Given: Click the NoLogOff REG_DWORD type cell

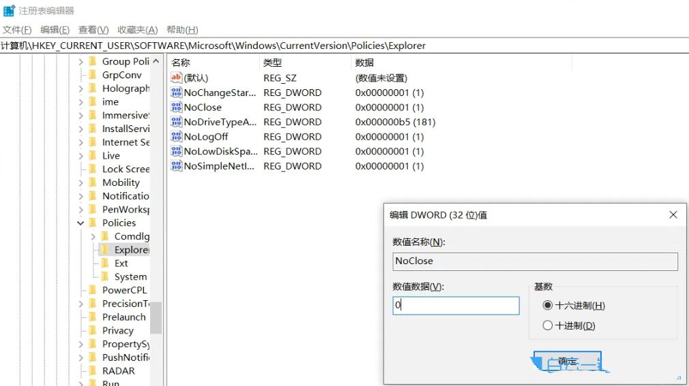Looking at the screenshot, I should click(x=292, y=137).
